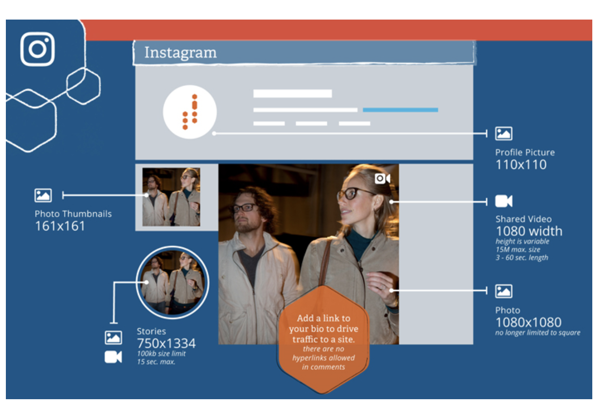The image size is (605, 408).
Task: Click the orange hexagon bio link callout
Action: [x=323, y=339]
